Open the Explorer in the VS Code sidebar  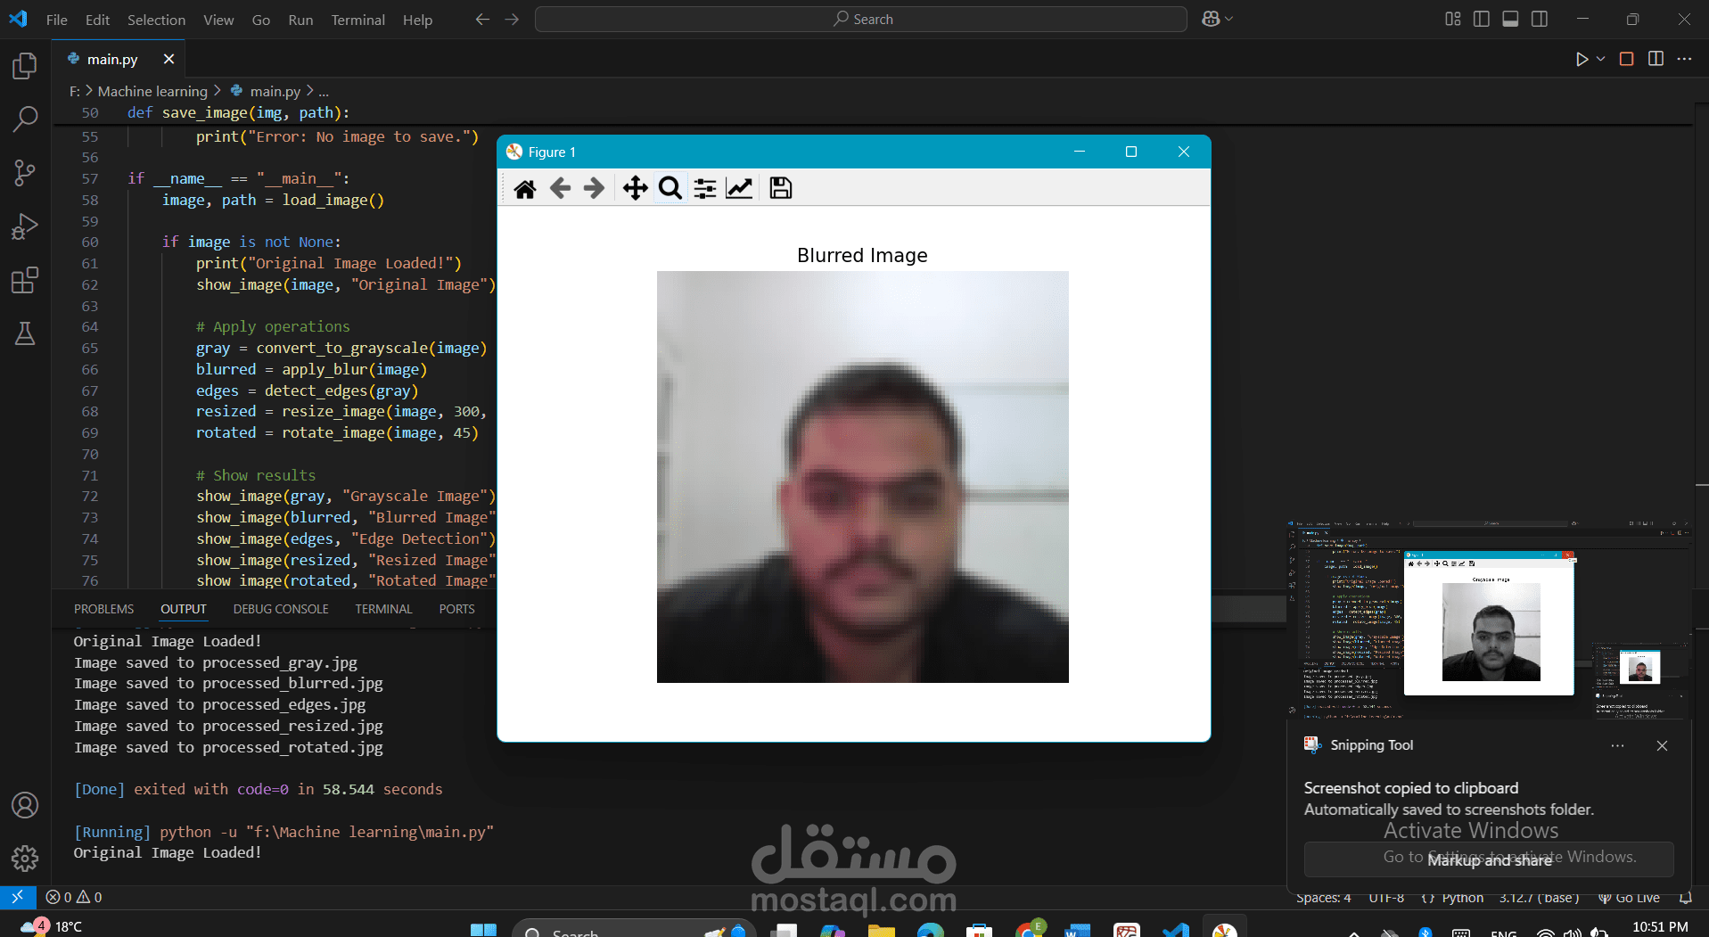point(24,65)
